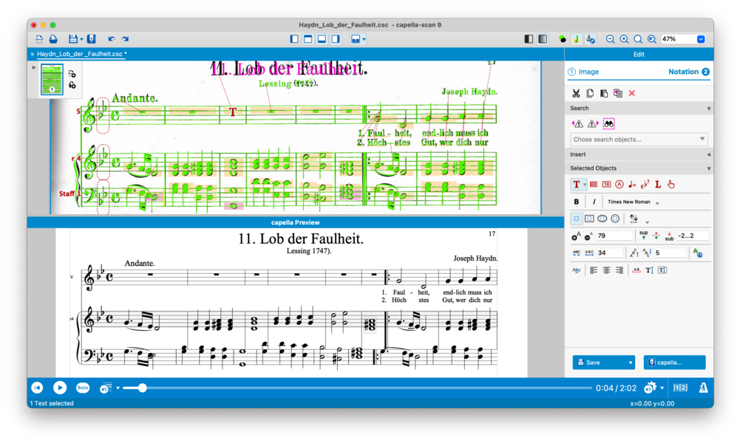
Task: Click the undo arrow in toolbar
Action: pyautogui.click(x=112, y=39)
